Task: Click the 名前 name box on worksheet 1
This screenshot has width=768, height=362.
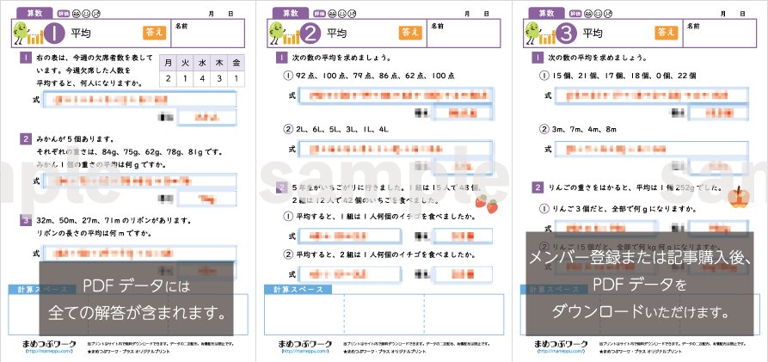Action: [x=207, y=34]
